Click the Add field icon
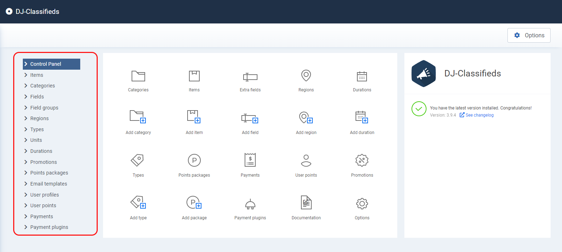This screenshot has height=252, width=562. pyautogui.click(x=250, y=118)
